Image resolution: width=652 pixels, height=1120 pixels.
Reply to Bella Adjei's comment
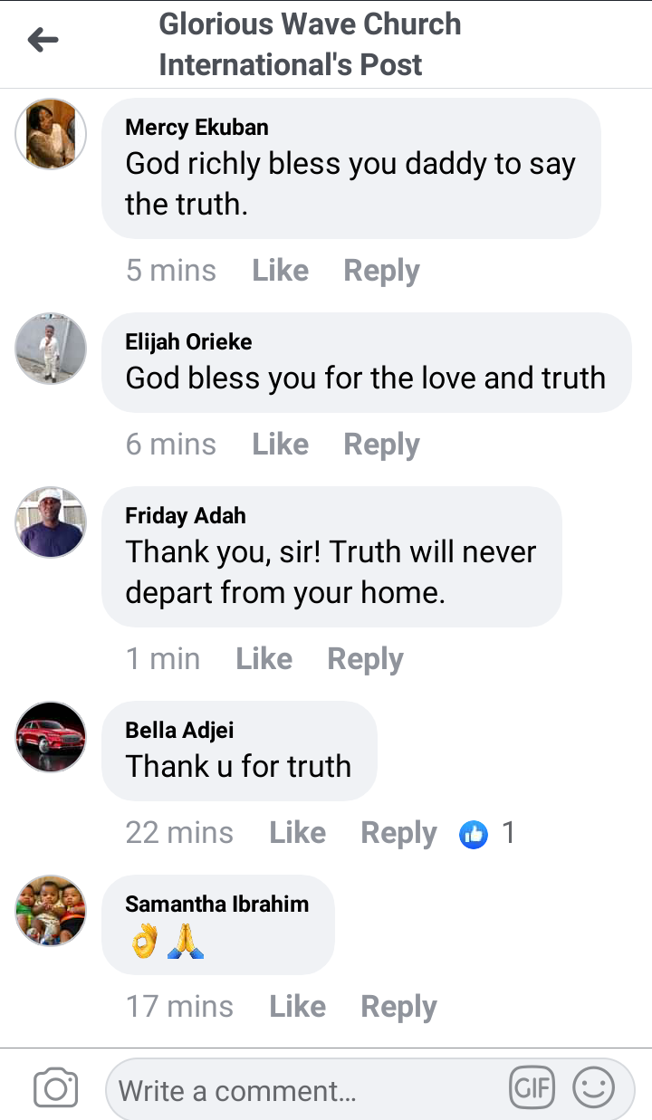[398, 833]
